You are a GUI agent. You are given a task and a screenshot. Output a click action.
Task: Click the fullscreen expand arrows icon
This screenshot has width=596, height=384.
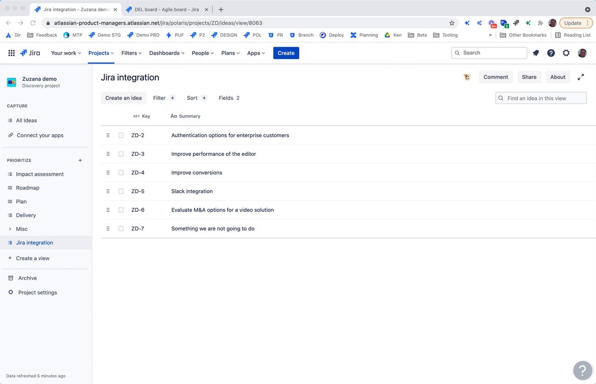point(581,77)
